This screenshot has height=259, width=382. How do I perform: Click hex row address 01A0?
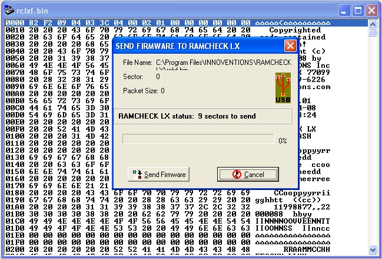click(15, 207)
